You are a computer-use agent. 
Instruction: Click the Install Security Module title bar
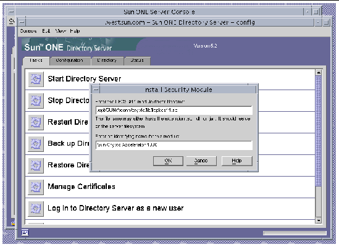coord(178,90)
